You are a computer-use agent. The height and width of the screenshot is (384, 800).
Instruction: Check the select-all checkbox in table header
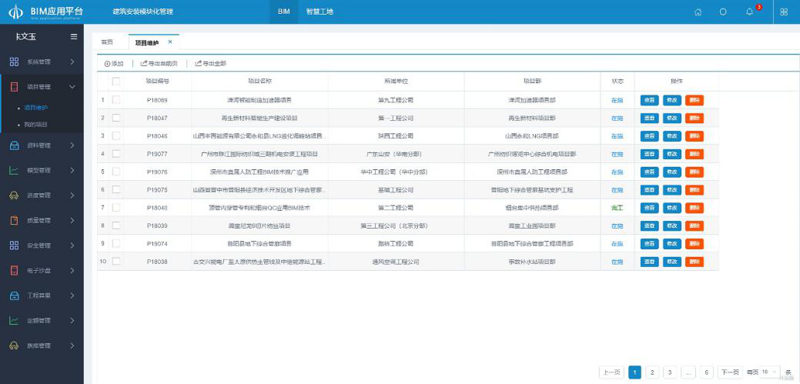click(x=116, y=81)
